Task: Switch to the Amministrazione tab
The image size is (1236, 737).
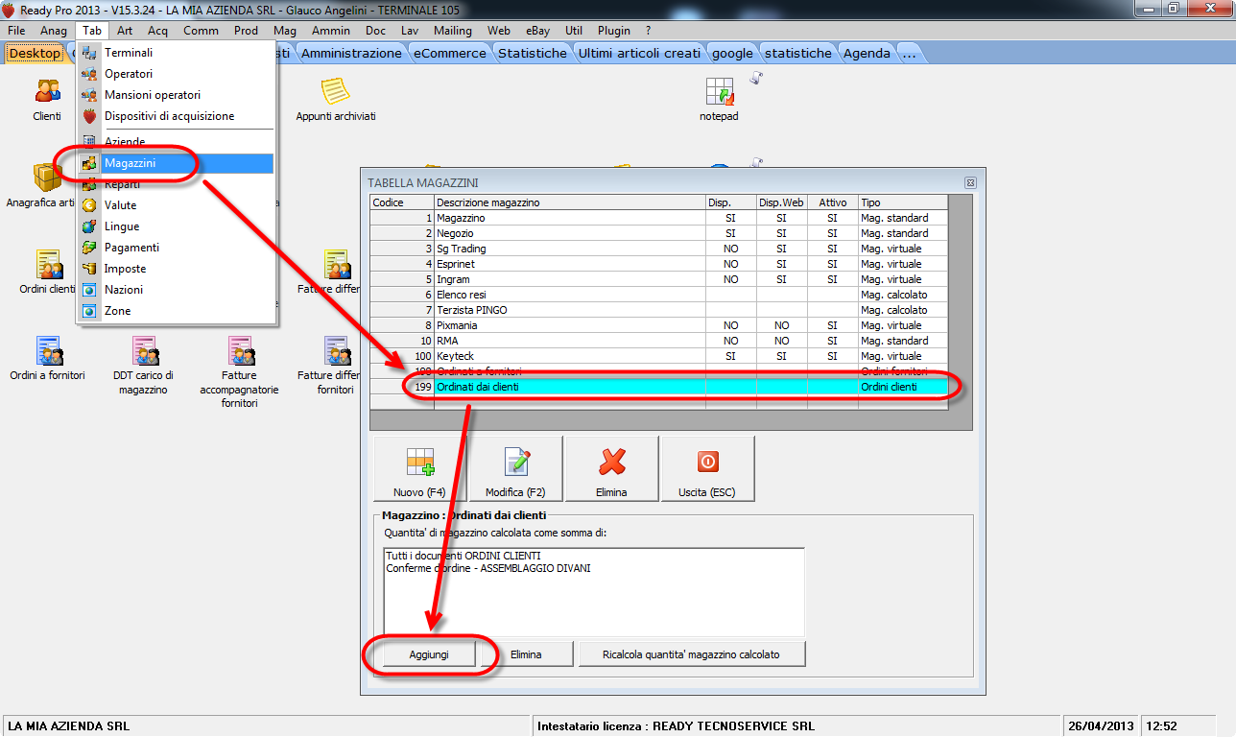Action: tap(351, 53)
